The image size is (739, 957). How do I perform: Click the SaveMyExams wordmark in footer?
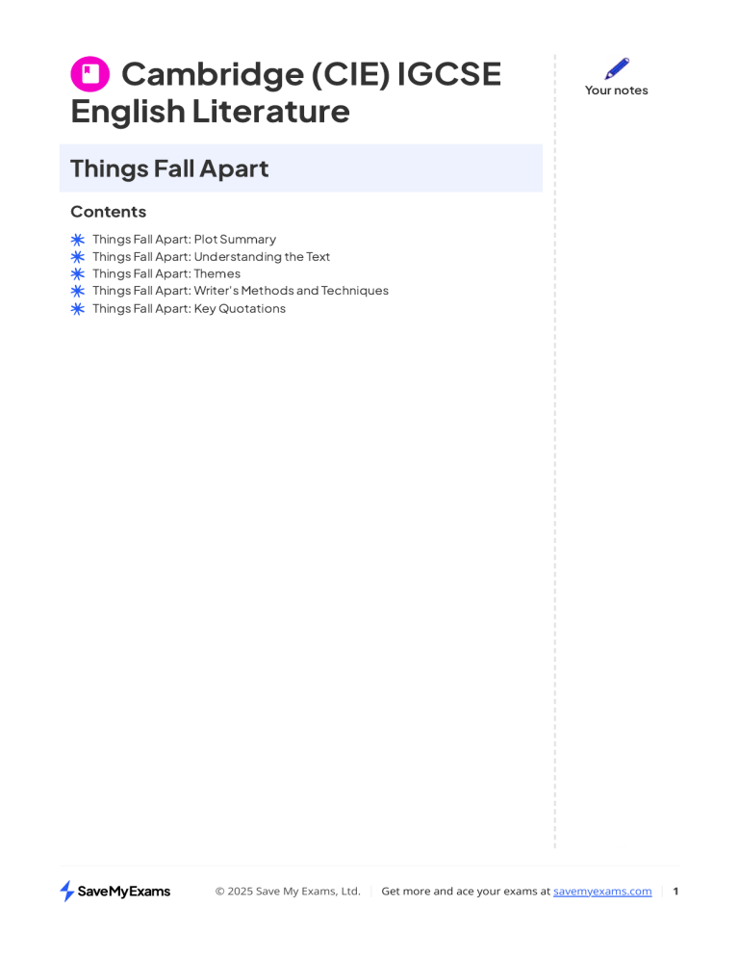(x=124, y=892)
